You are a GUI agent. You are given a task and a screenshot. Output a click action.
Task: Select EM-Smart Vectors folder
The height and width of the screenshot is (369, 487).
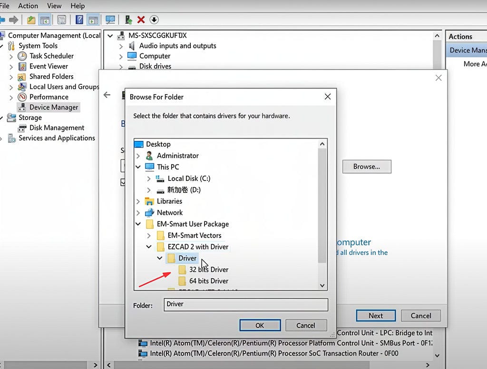pos(195,235)
